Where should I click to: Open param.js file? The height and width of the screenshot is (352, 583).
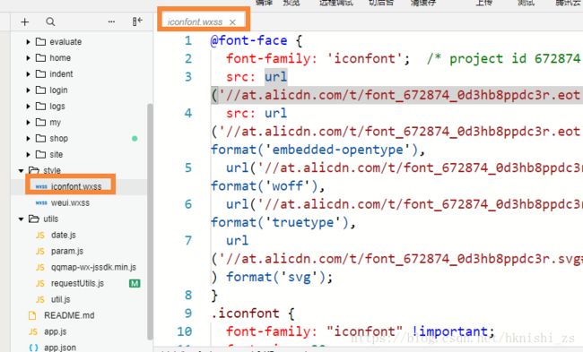(x=67, y=251)
